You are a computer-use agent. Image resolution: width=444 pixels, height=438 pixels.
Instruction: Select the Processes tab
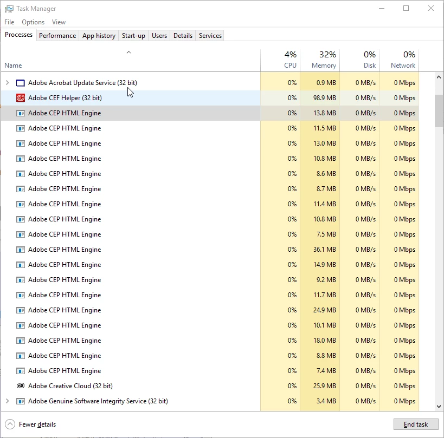18,35
